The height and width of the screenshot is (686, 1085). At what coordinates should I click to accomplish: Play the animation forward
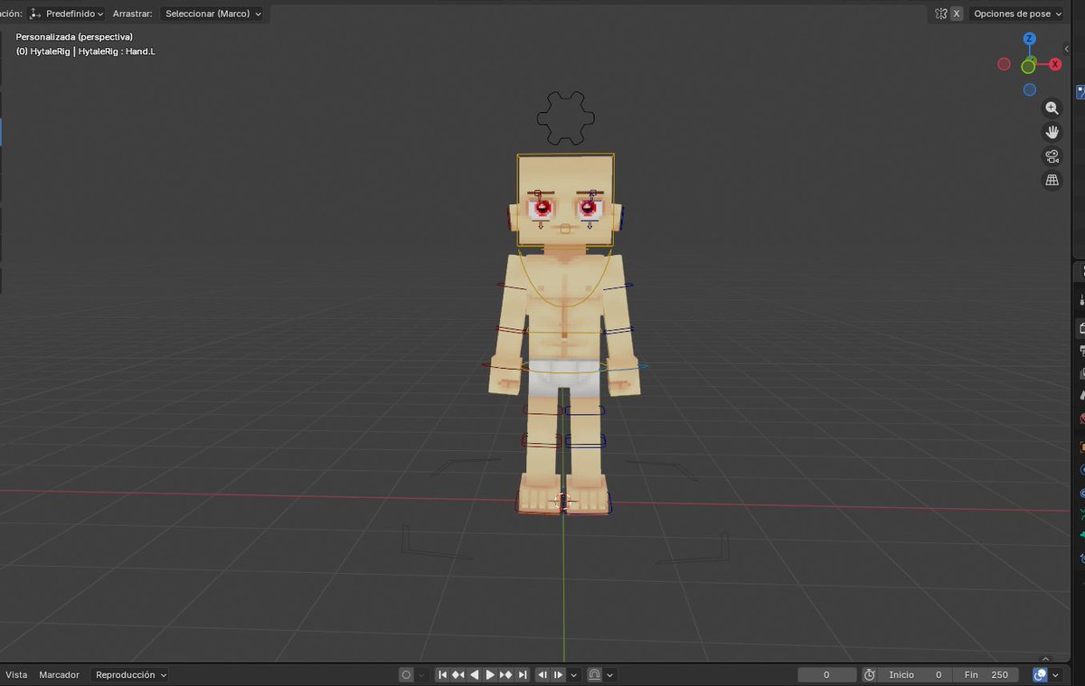(490, 674)
